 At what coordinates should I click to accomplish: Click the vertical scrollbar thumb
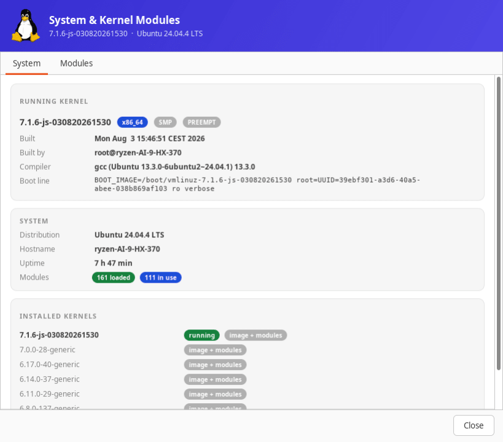pos(499,223)
